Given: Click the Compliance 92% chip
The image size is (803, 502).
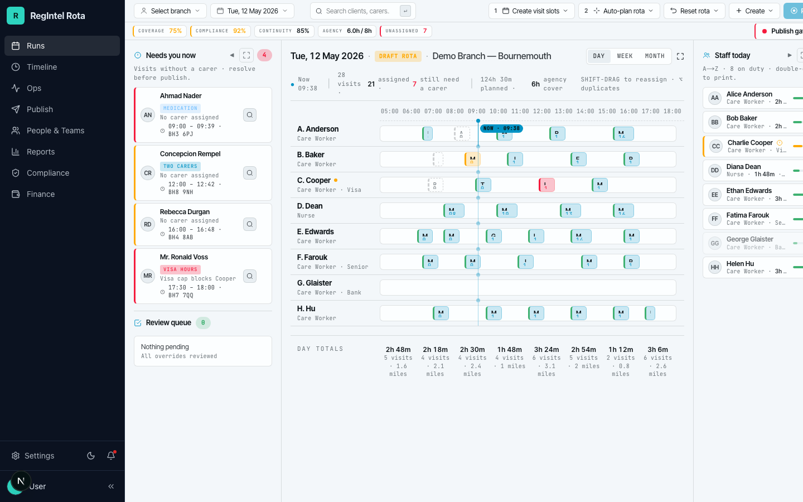Looking at the screenshot, I should click(220, 31).
